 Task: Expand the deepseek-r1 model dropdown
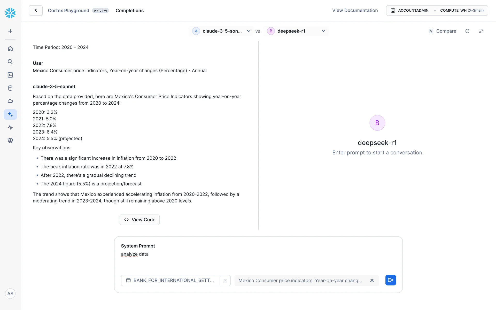click(x=296, y=31)
